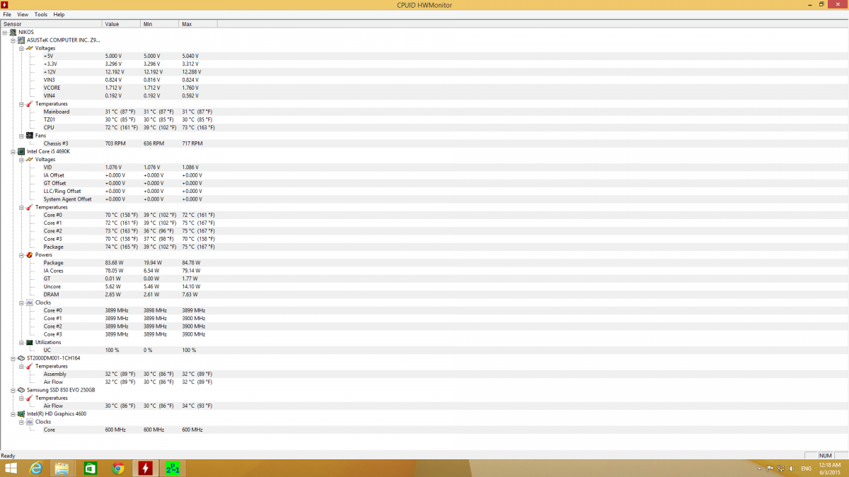849x477 pixels.
Task: Collapse the Intel Core i5 4690K node
Action: click(13, 151)
